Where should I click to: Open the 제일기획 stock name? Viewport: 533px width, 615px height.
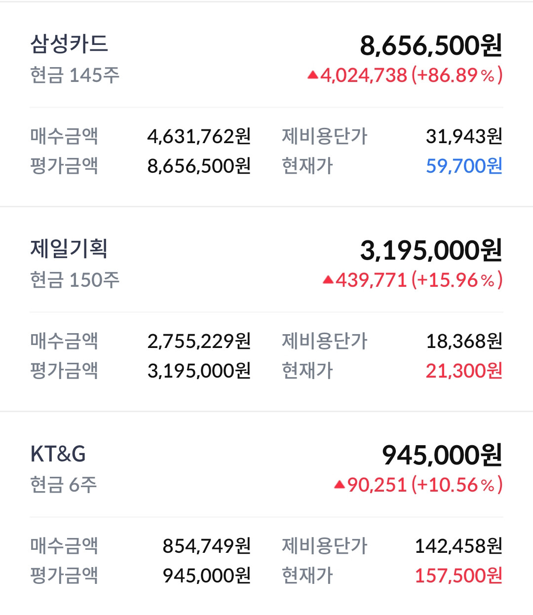point(69,248)
